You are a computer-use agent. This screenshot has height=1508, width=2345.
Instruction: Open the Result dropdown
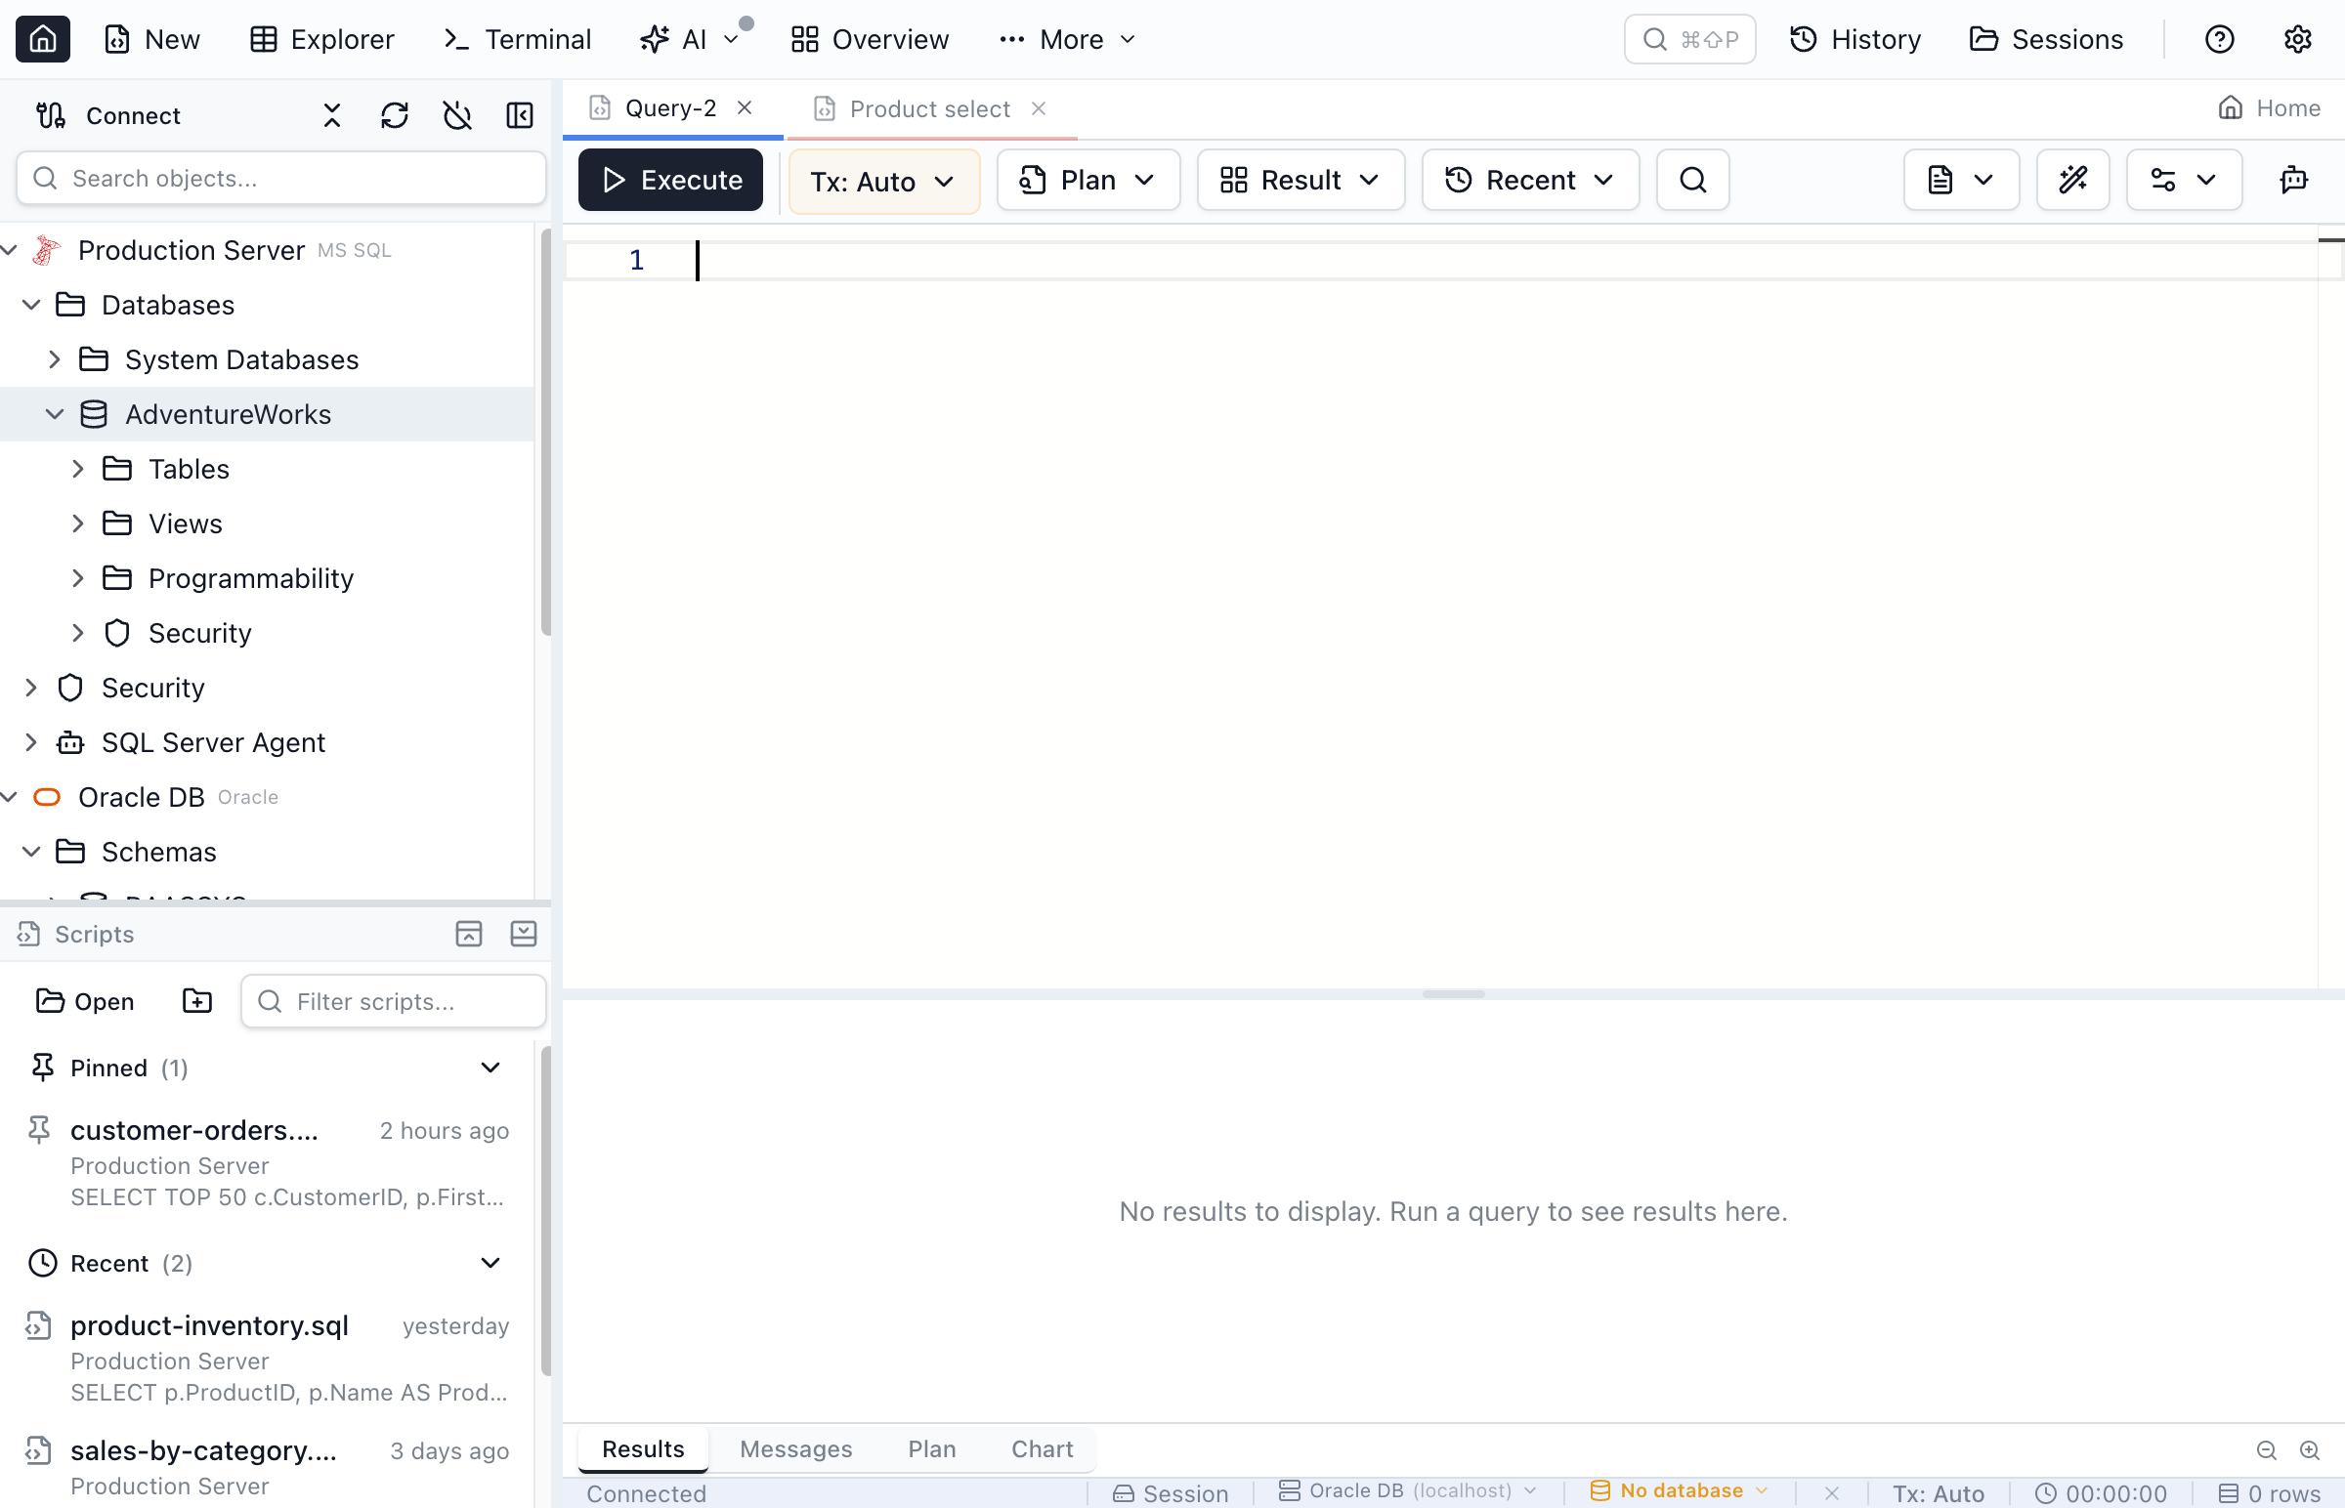click(1300, 180)
